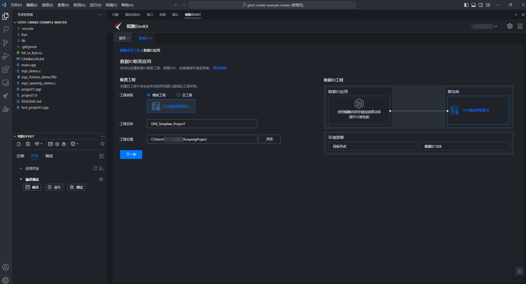Expand the .vscode folder

(x=18, y=28)
